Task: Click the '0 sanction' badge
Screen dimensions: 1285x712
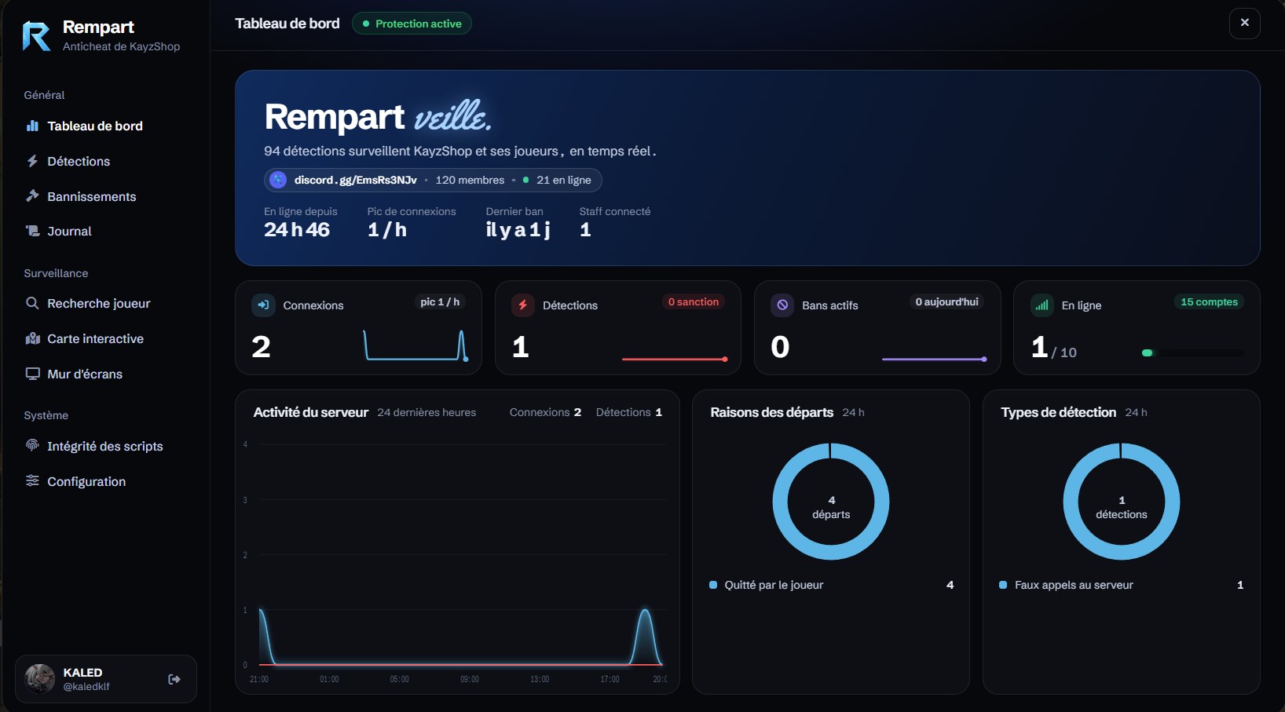Action: pos(694,302)
